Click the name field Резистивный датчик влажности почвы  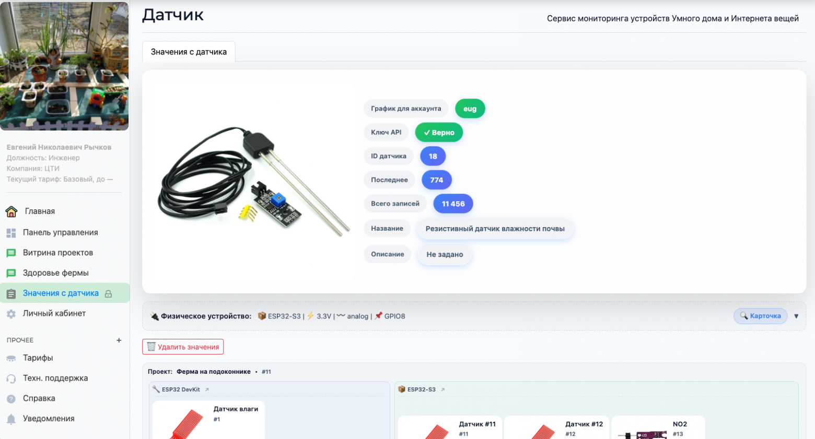[495, 229]
